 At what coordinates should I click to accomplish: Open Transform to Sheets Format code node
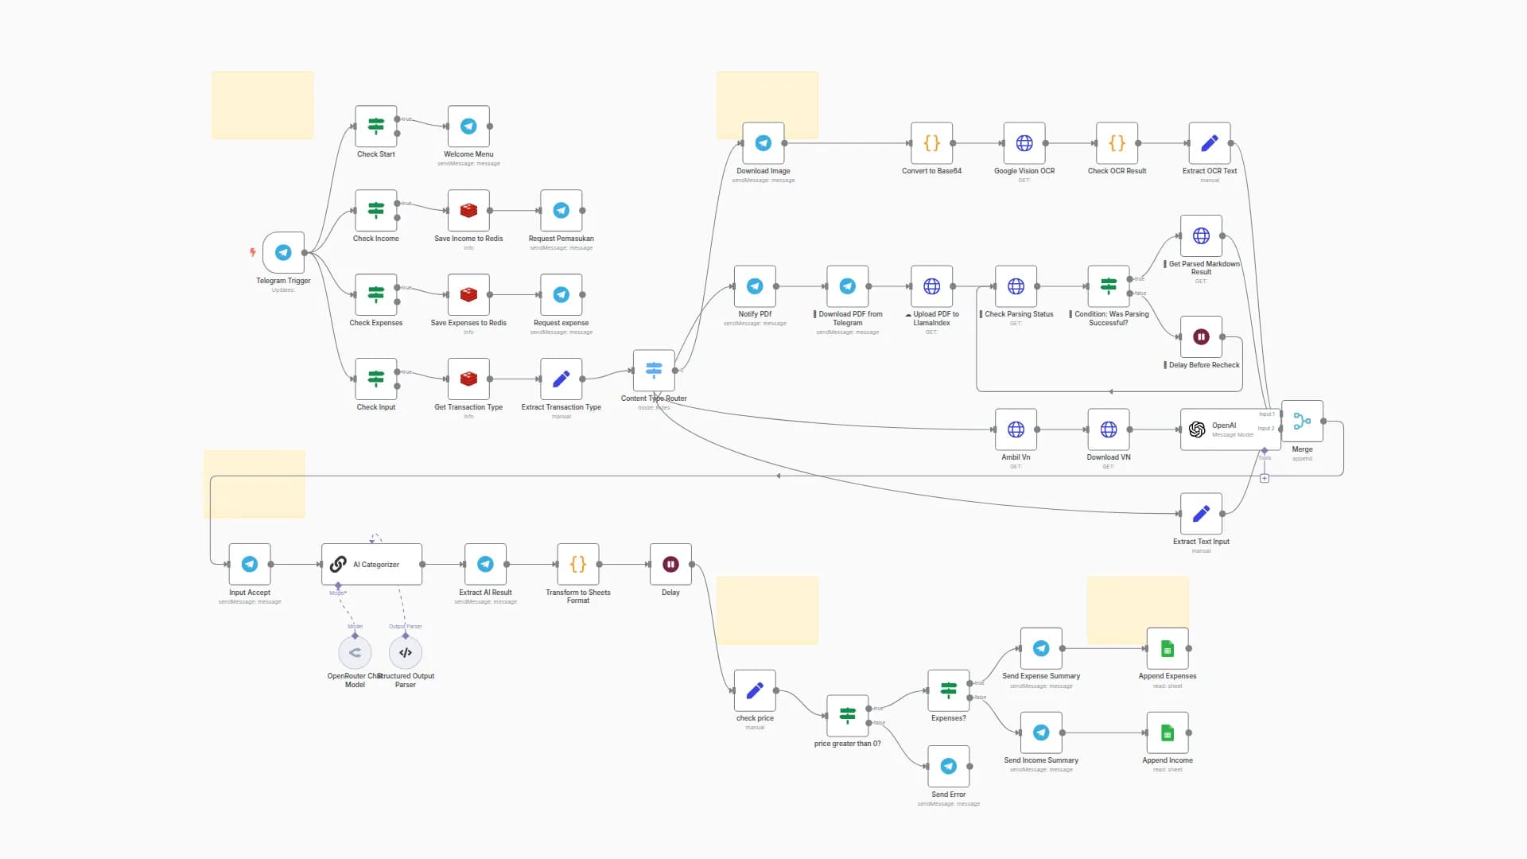tap(578, 565)
